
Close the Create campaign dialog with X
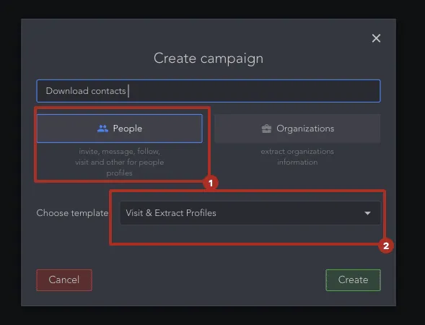[x=376, y=38]
